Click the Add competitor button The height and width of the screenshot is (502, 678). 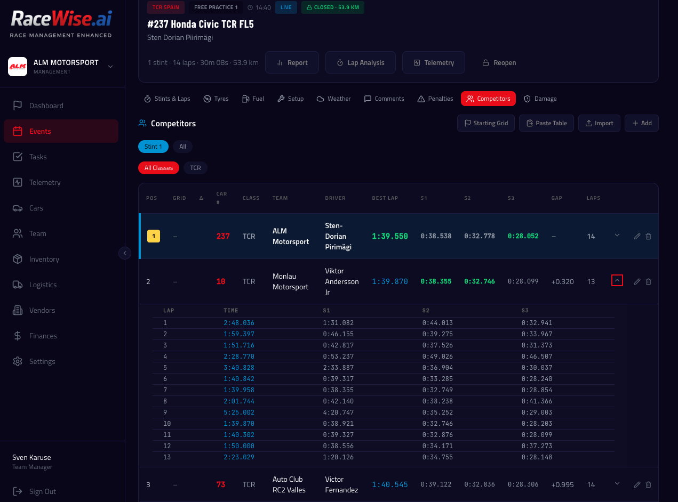(x=642, y=123)
